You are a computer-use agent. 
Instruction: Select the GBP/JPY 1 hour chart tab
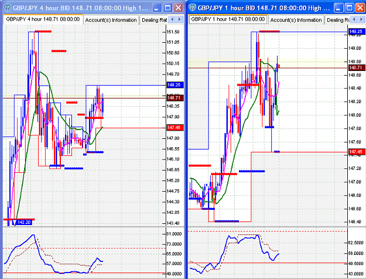[228, 19]
